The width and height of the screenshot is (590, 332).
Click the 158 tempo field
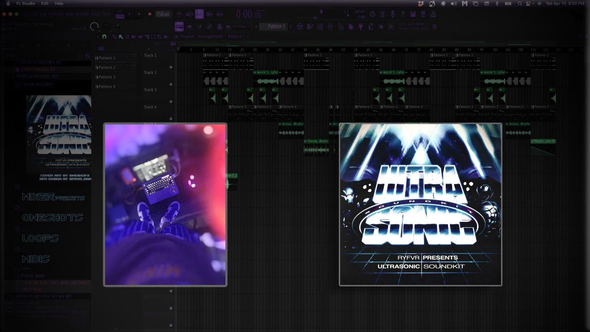point(164,14)
